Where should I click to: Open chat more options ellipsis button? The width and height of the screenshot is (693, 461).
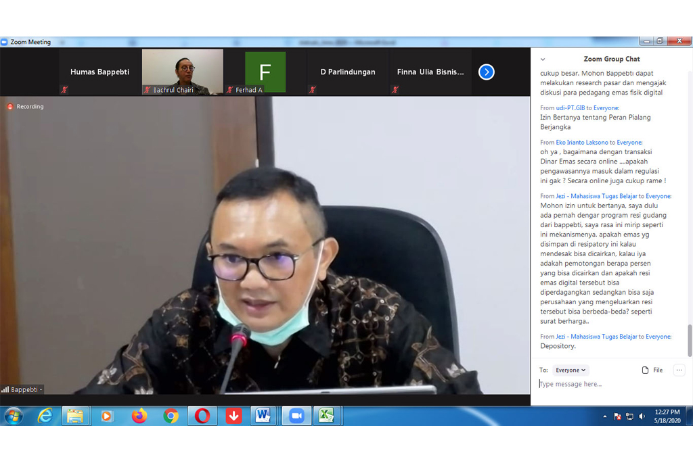(x=679, y=370)
